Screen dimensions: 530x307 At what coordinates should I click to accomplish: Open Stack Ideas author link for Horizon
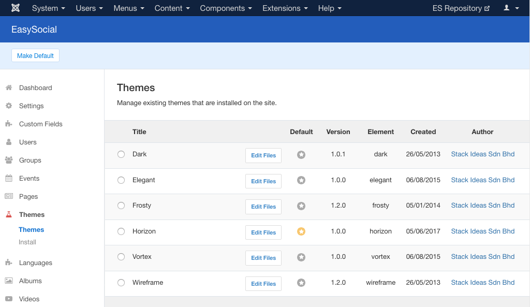tap(483, 231)
